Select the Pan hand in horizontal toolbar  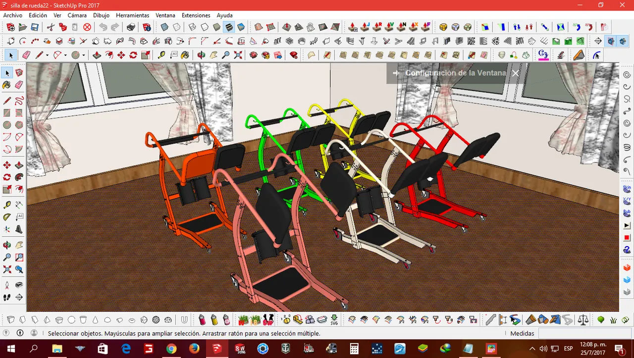213,55
